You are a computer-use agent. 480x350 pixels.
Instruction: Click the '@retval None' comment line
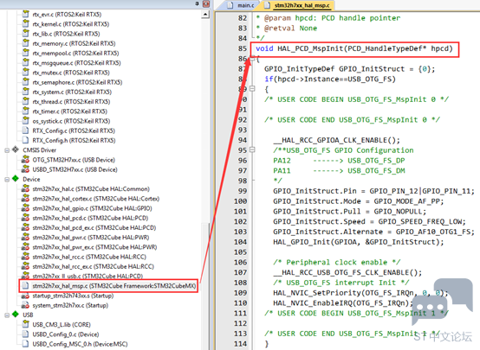(287, 29)
